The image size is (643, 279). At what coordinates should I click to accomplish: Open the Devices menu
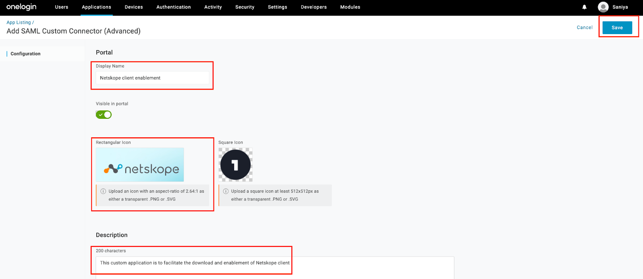click(x=134, y=7)
